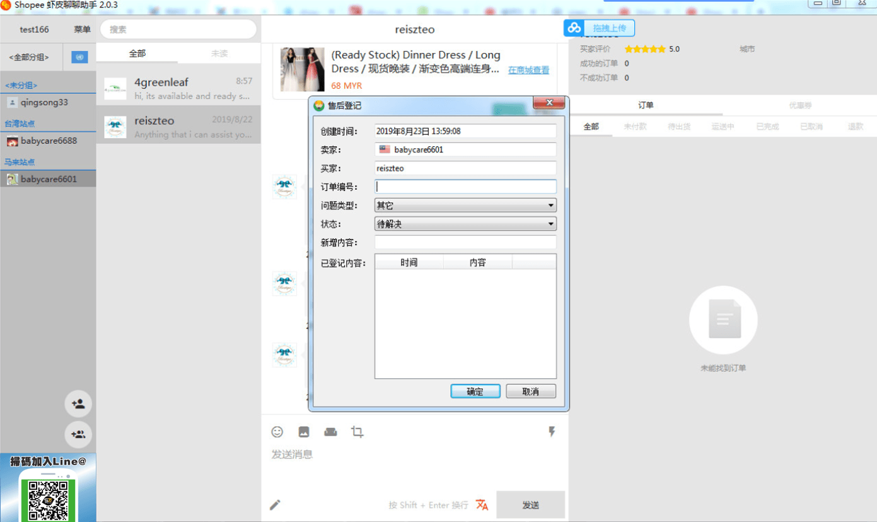Switch to the 优惠券 tab
This screenshot has width=877, height=522.
tap(799, 105)
